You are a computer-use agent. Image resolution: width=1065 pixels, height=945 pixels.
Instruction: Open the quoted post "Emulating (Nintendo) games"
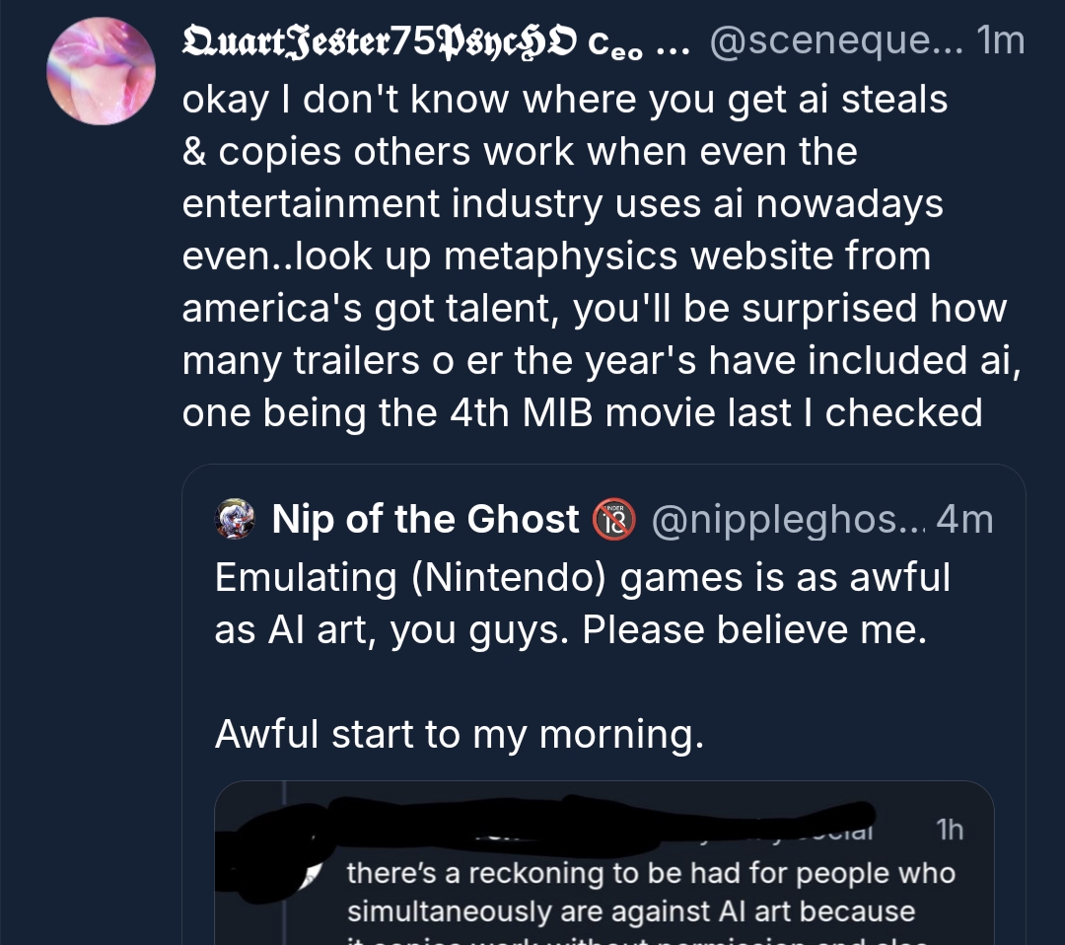coord(582,577)
